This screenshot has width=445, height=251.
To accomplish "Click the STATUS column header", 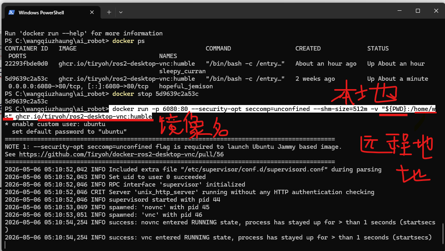I will (378, 49).
